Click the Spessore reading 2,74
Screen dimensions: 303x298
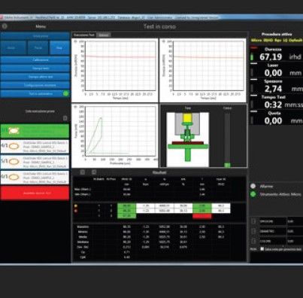point(273,89)
